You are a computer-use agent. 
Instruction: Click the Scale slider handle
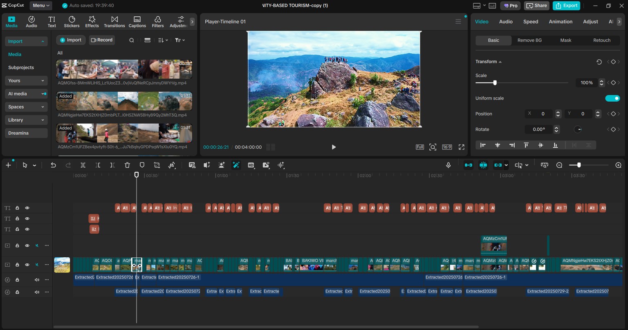point(495,82)
